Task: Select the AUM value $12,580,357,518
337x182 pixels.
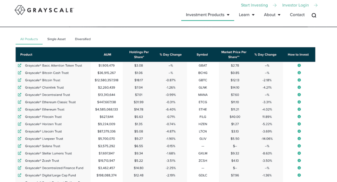Action: click(106, 80)
